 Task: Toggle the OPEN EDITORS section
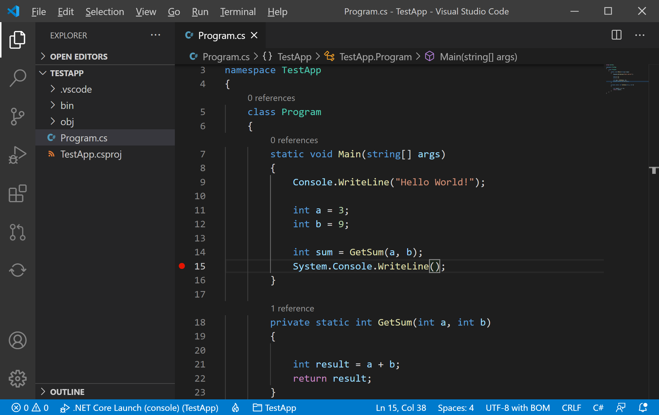(79, 56)
